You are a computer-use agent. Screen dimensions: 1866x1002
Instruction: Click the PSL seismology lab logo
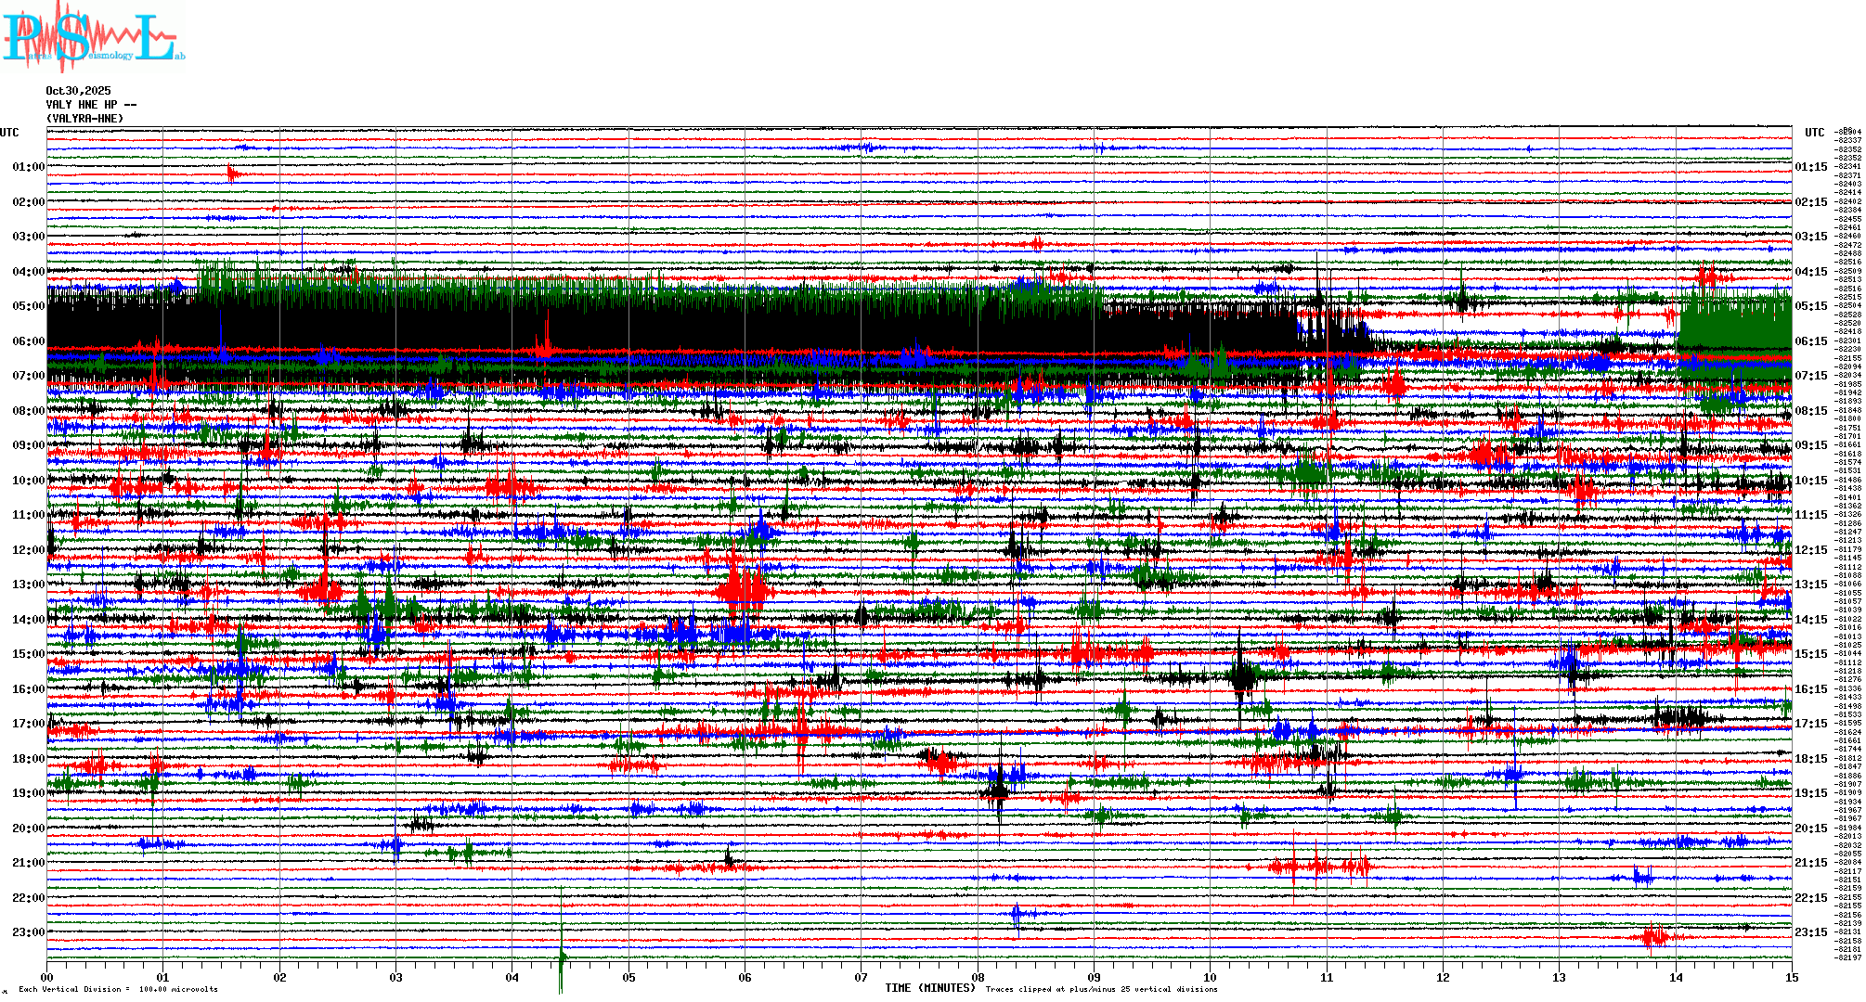tap(93, 37)
